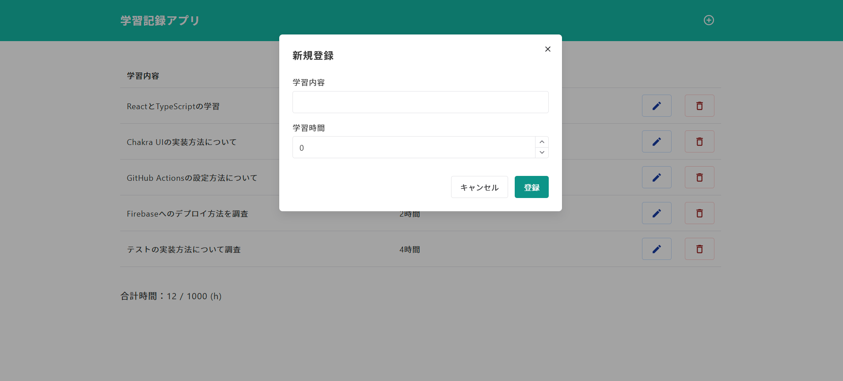Select the ReactとTypeScriptの学習 row text

click(x=173, y=107)
